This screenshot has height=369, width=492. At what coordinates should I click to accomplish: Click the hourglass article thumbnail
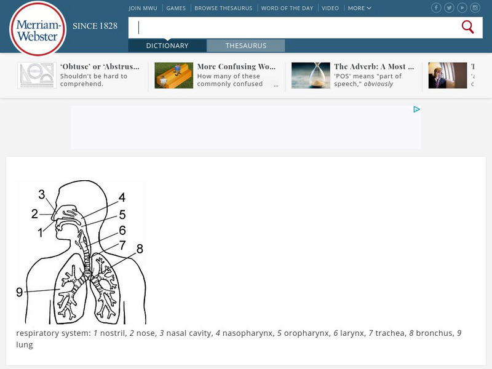pyautogui.click(x=311, y=75)
